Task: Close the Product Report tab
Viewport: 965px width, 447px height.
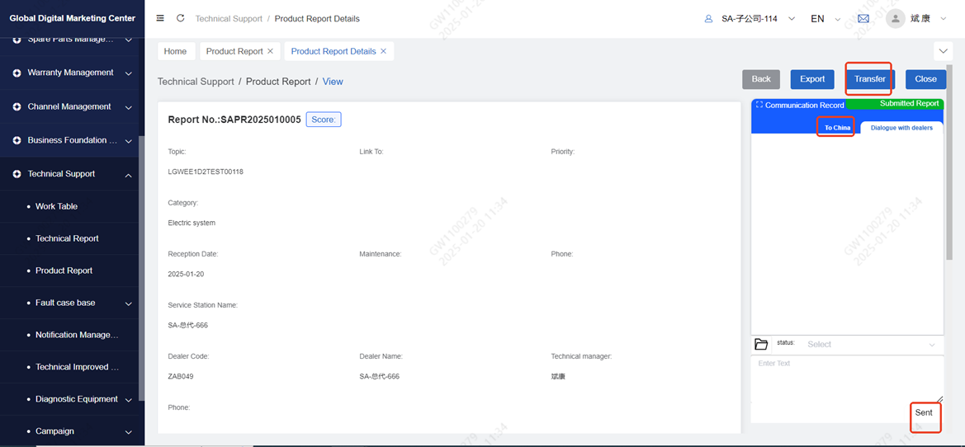Action: (270, 51)
